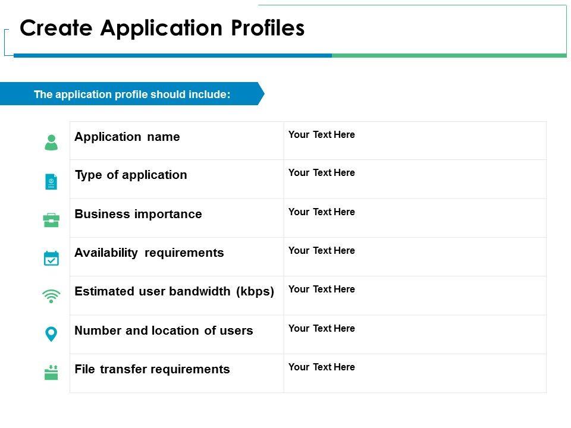Click the 'Business importance' label cell
This screenshot has height=428, width=571.
click(138, 214)
